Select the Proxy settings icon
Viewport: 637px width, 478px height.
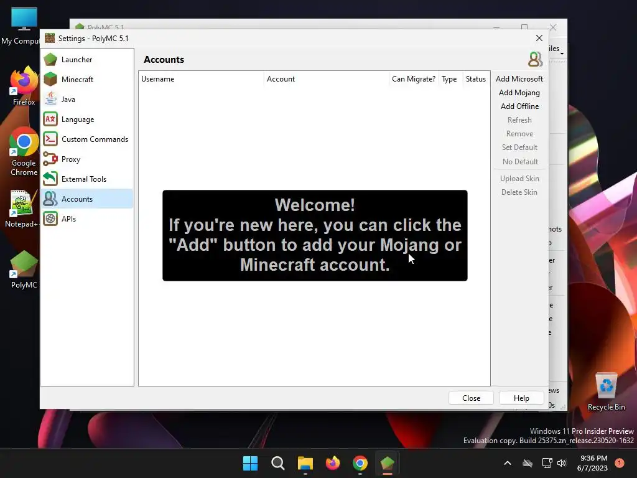pos(50,159)
